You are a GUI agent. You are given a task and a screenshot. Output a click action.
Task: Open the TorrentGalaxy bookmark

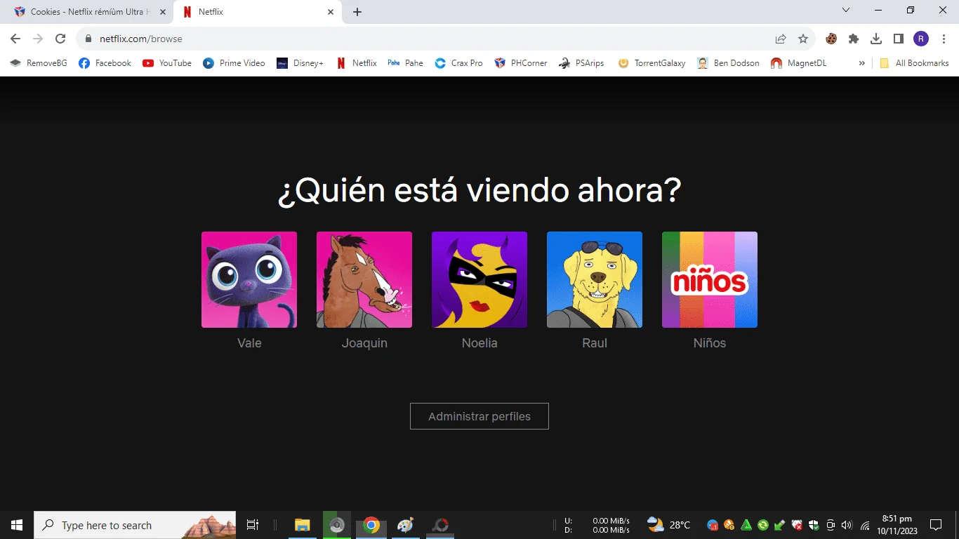(x=652, y=63)
